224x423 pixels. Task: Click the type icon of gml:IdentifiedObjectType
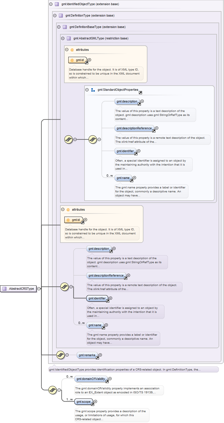[x=57, y=4]
